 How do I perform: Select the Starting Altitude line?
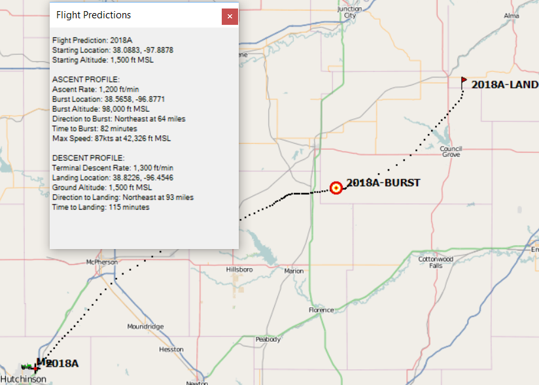[x=103, y=59]
